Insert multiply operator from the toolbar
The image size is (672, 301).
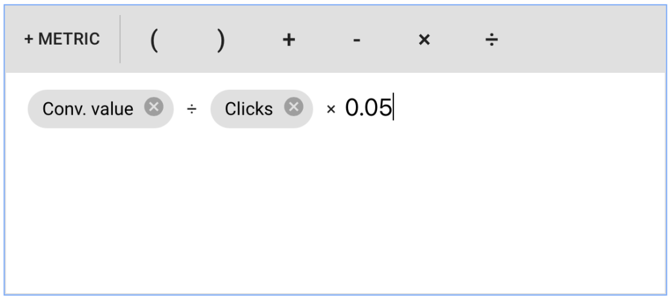pyautogui.click(x=424, y=40)
